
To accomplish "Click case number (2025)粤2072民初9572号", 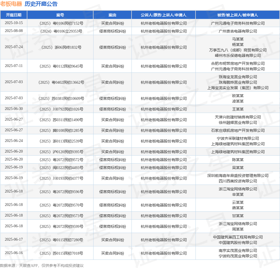I will 61,160.
